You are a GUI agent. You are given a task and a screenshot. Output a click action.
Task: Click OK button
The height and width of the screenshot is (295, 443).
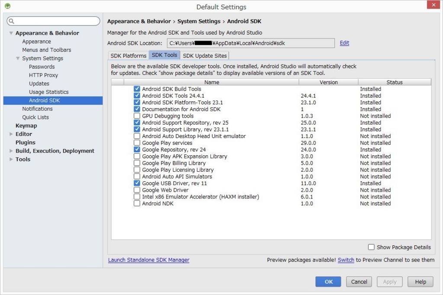(328, 282)
